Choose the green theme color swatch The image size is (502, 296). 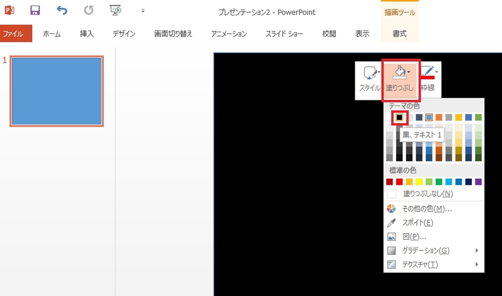[x=479, y=117]
